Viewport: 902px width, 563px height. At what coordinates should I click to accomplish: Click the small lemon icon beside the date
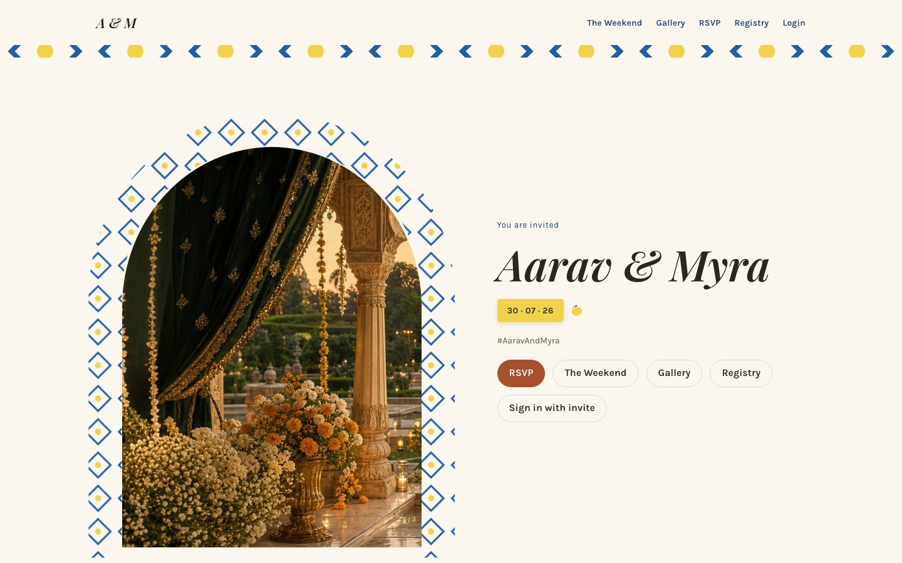click(577, 310)
